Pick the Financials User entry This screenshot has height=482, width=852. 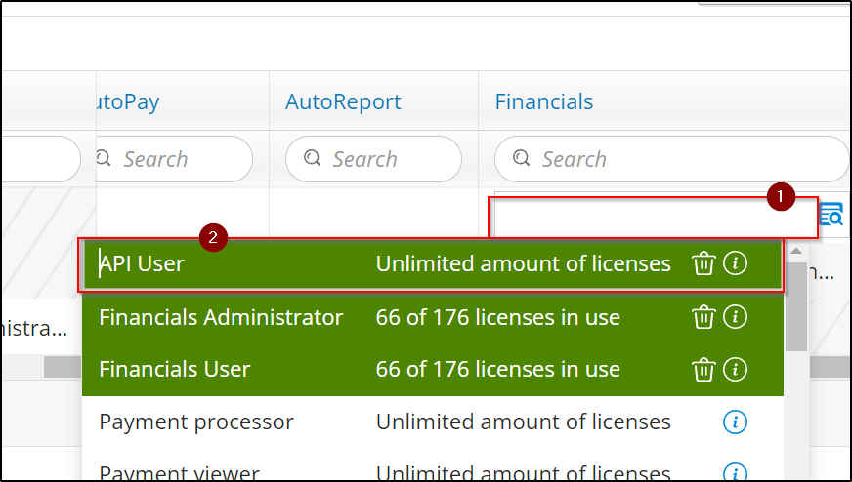pyautogui.click(x=176, y=369)
